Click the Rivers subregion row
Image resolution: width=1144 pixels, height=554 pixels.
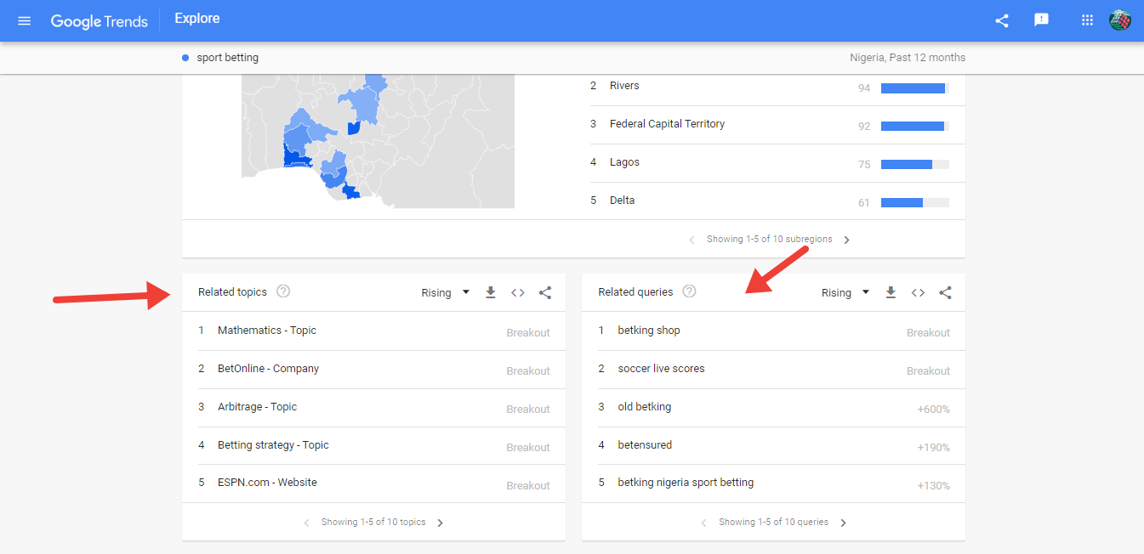(777, 87)
